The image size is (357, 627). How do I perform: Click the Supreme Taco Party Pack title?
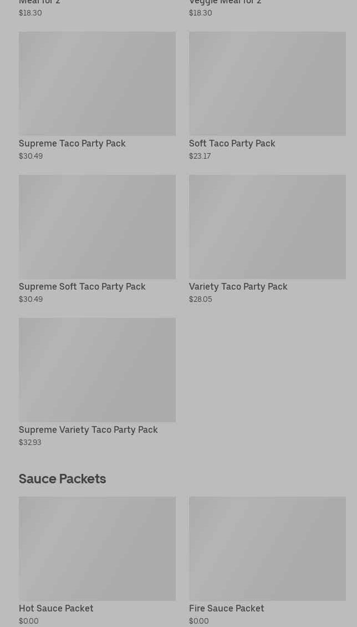(x=72, y=143)
